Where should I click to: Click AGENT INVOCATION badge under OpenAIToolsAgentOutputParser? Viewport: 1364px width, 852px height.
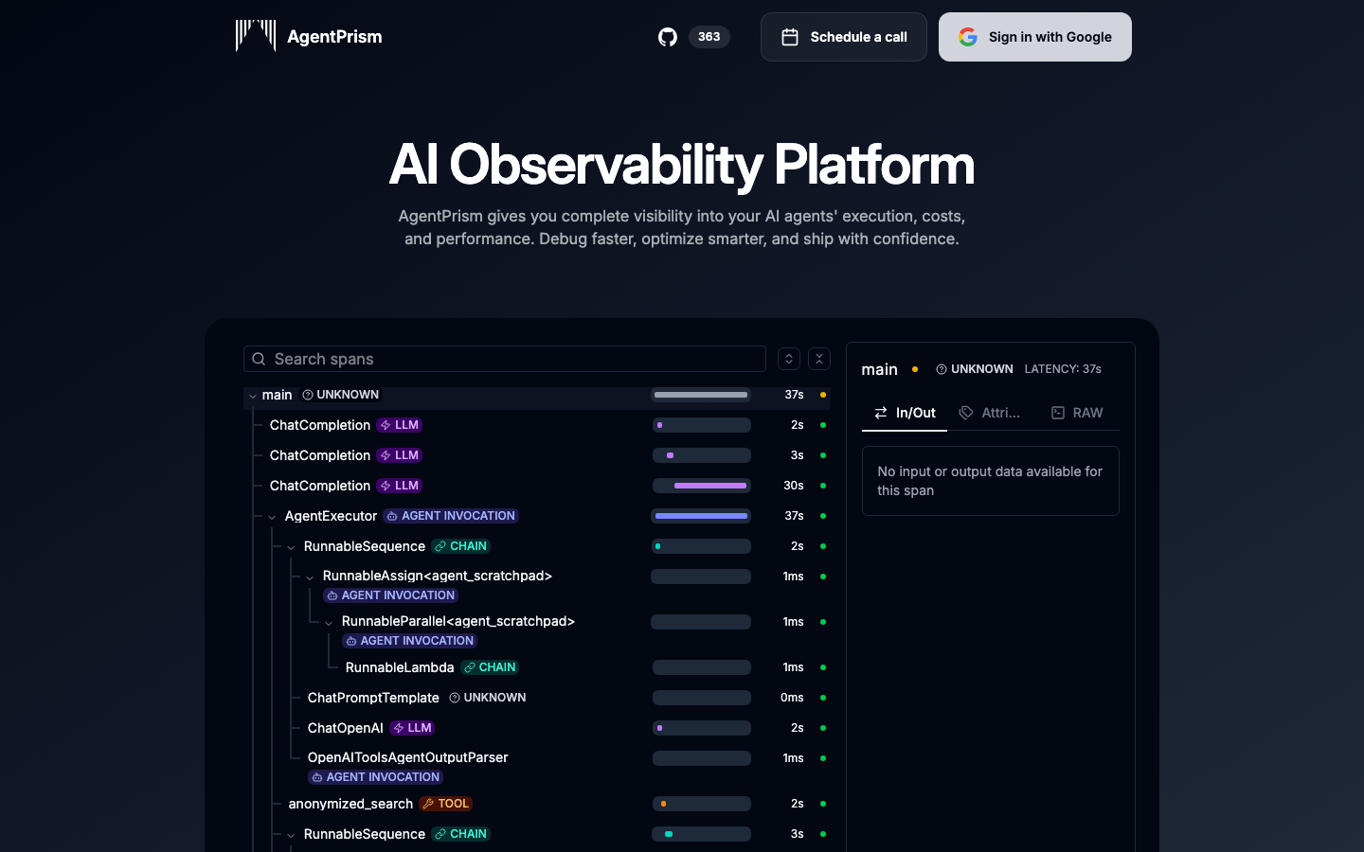(376, 777)
